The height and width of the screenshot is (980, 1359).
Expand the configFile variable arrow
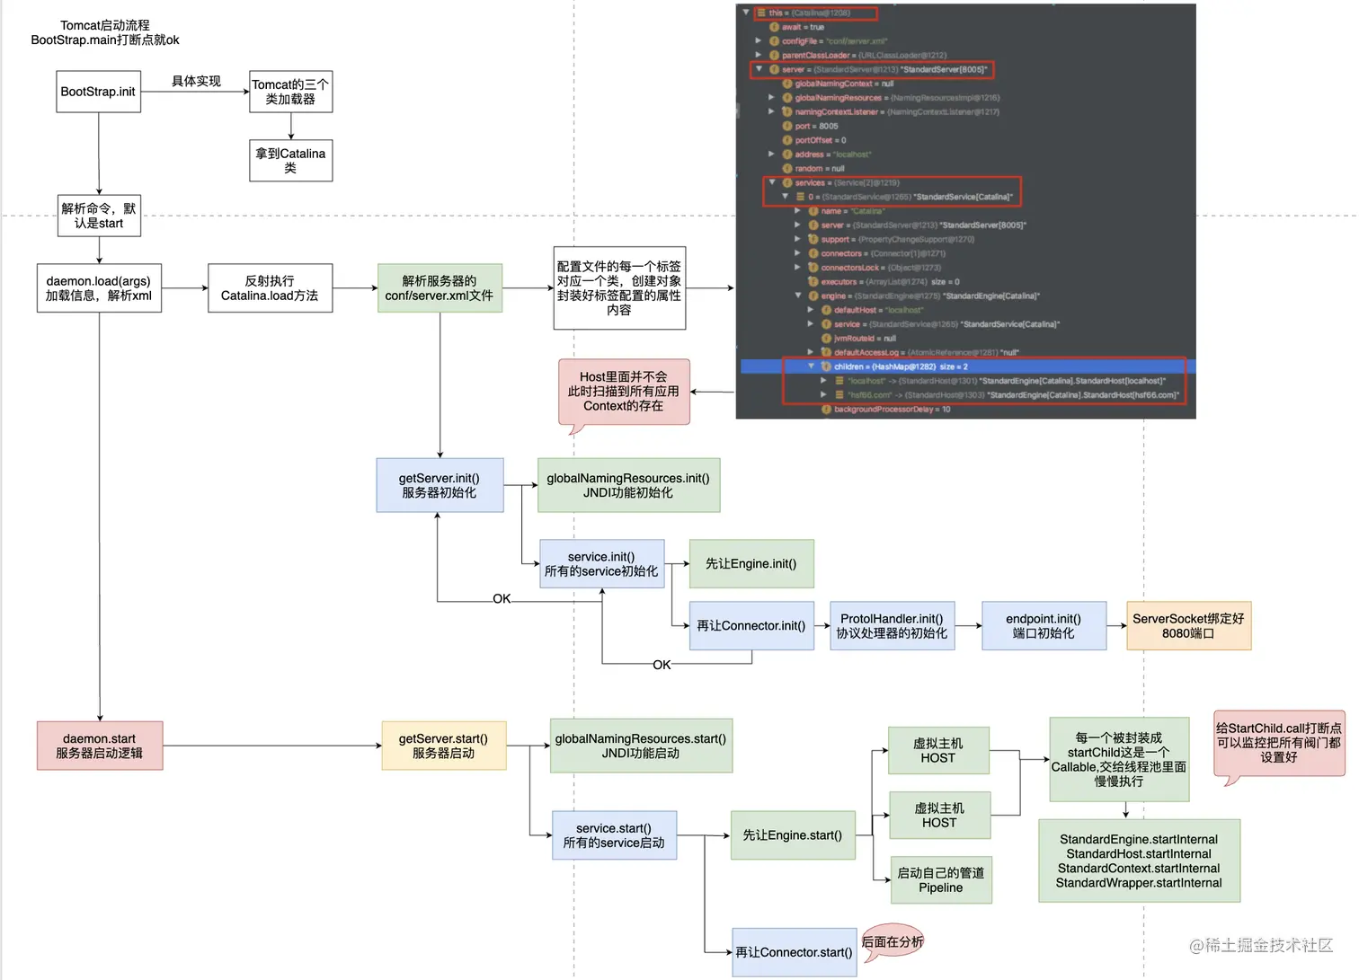coord(759,40)
